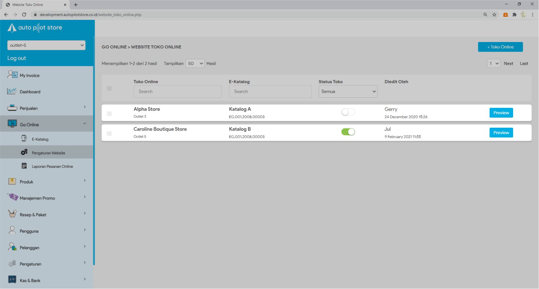Click the Kas & Bank safe icon
Image resolution: width=539 pixels, height=289 pixels.
point(12,280)
